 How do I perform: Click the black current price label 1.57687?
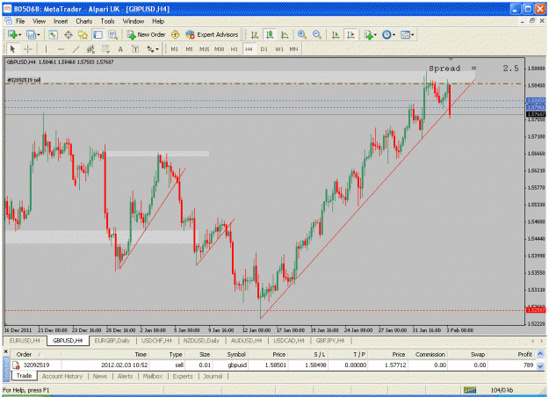[536, 114]
